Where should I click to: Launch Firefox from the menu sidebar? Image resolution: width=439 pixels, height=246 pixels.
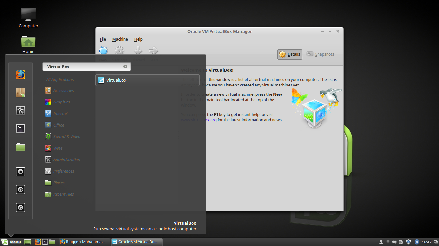tap(21, 75)
